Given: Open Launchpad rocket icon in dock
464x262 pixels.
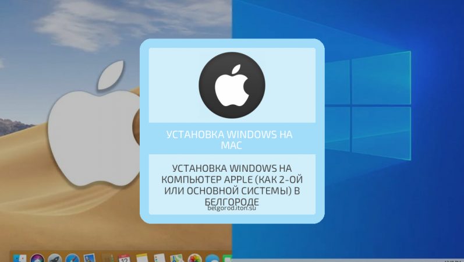Looking at the screenshot, I should (55, 258).
